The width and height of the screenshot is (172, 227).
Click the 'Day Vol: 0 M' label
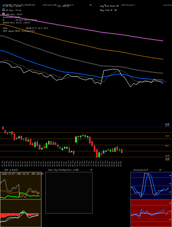108,10
